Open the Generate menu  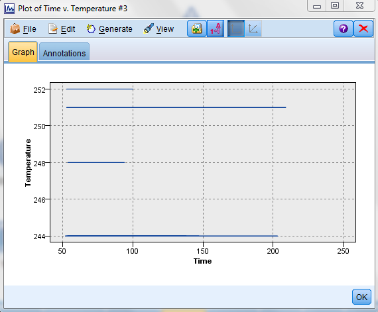tap(109, 29)
